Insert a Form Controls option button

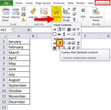[78, 29]
